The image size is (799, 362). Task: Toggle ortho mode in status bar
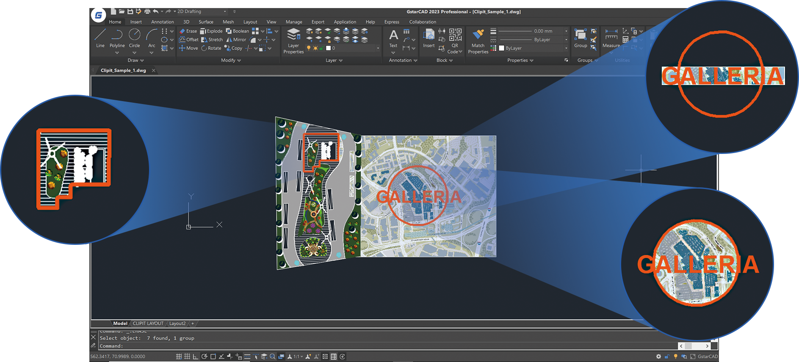(195, 357)
